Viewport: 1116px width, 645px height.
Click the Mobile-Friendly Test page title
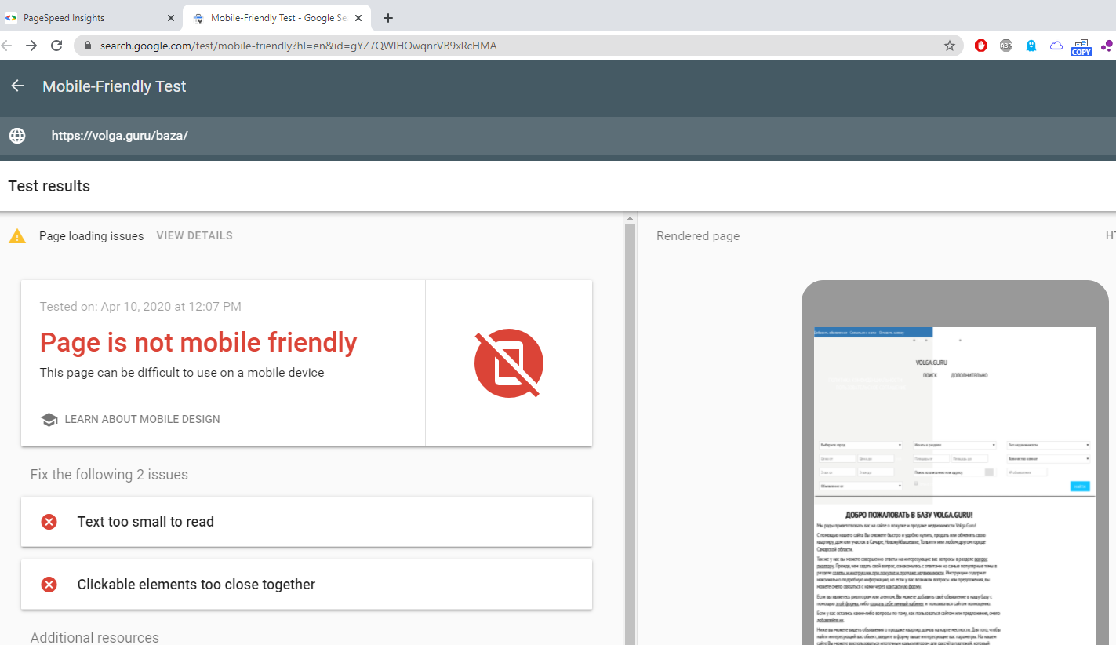click(115, 86)
